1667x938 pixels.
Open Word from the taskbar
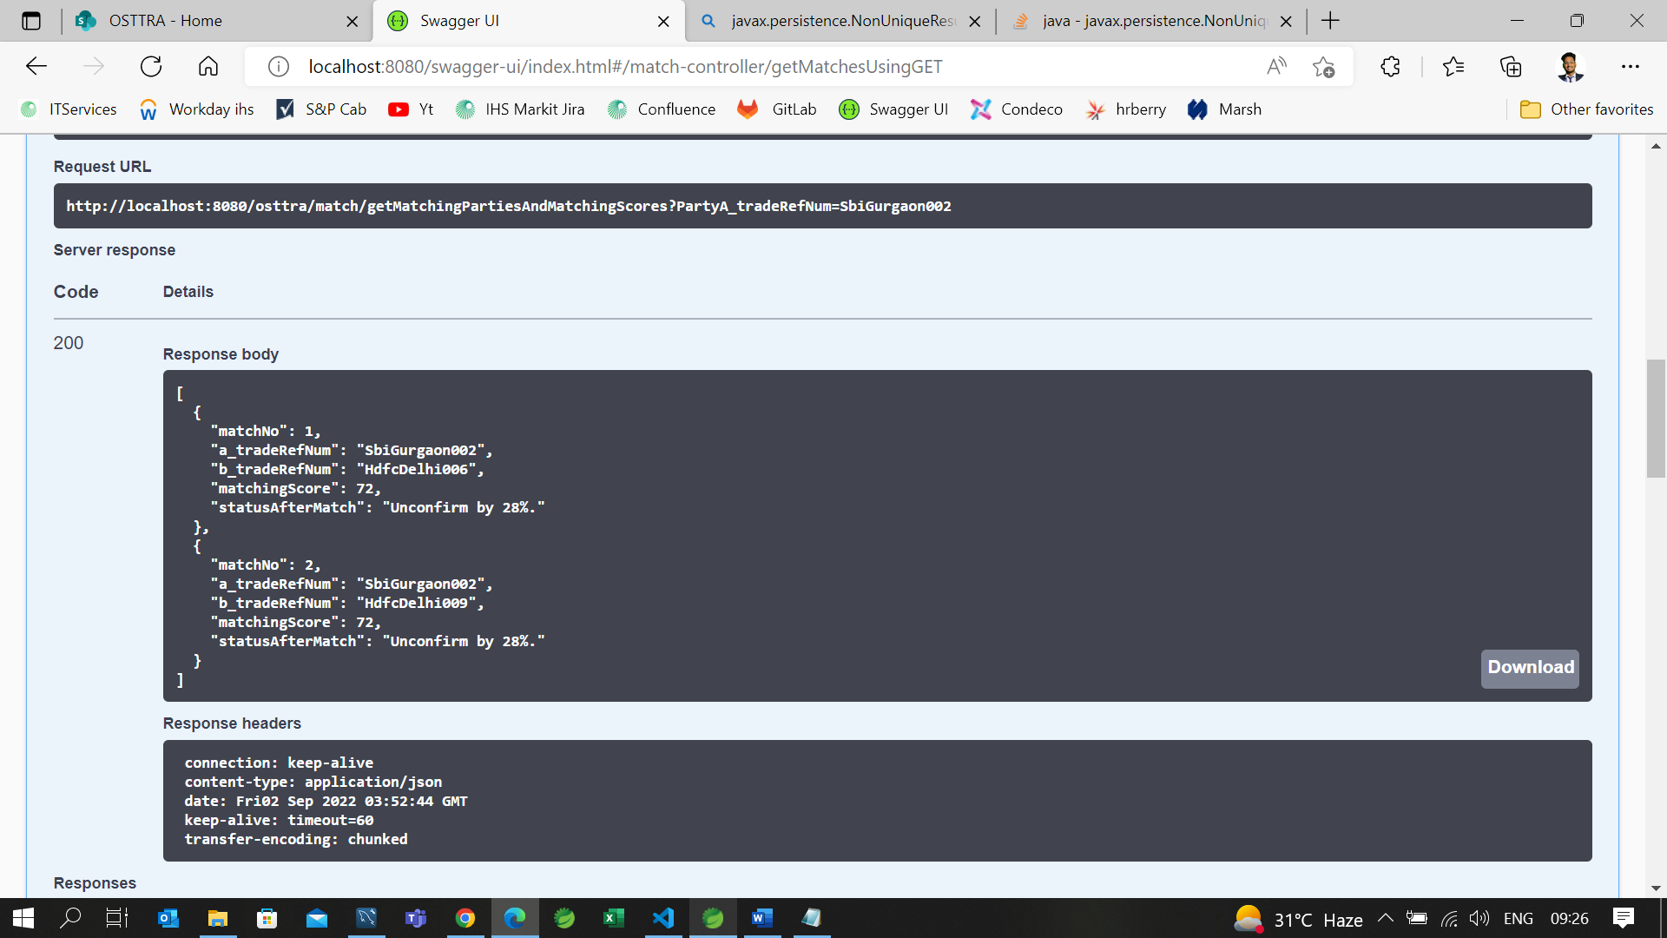(761, 918)
